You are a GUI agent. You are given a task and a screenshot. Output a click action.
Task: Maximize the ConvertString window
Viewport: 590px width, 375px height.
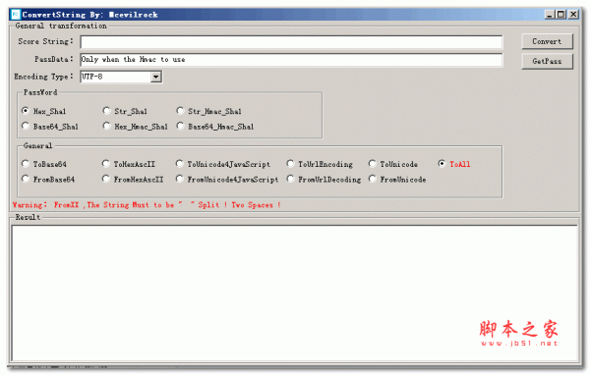click(x=561, y=15)
